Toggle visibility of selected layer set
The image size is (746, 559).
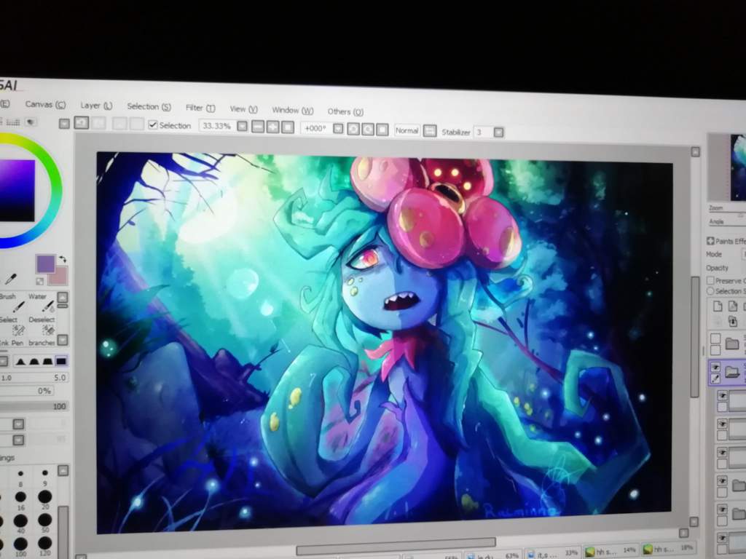715,368
